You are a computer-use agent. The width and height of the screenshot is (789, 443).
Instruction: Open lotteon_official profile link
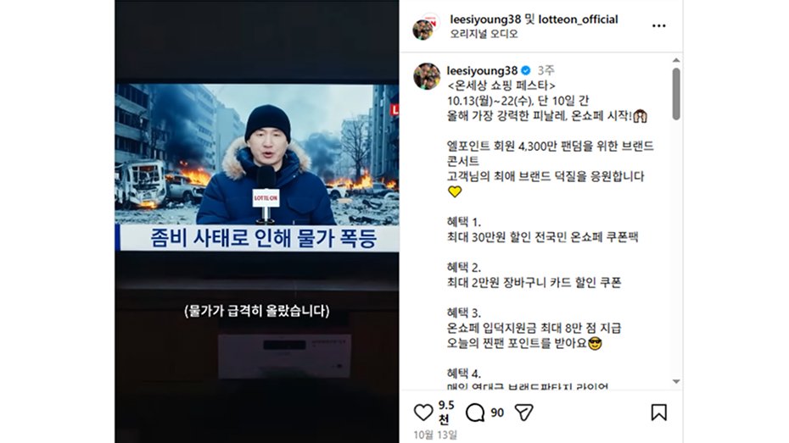pos(578,19)
